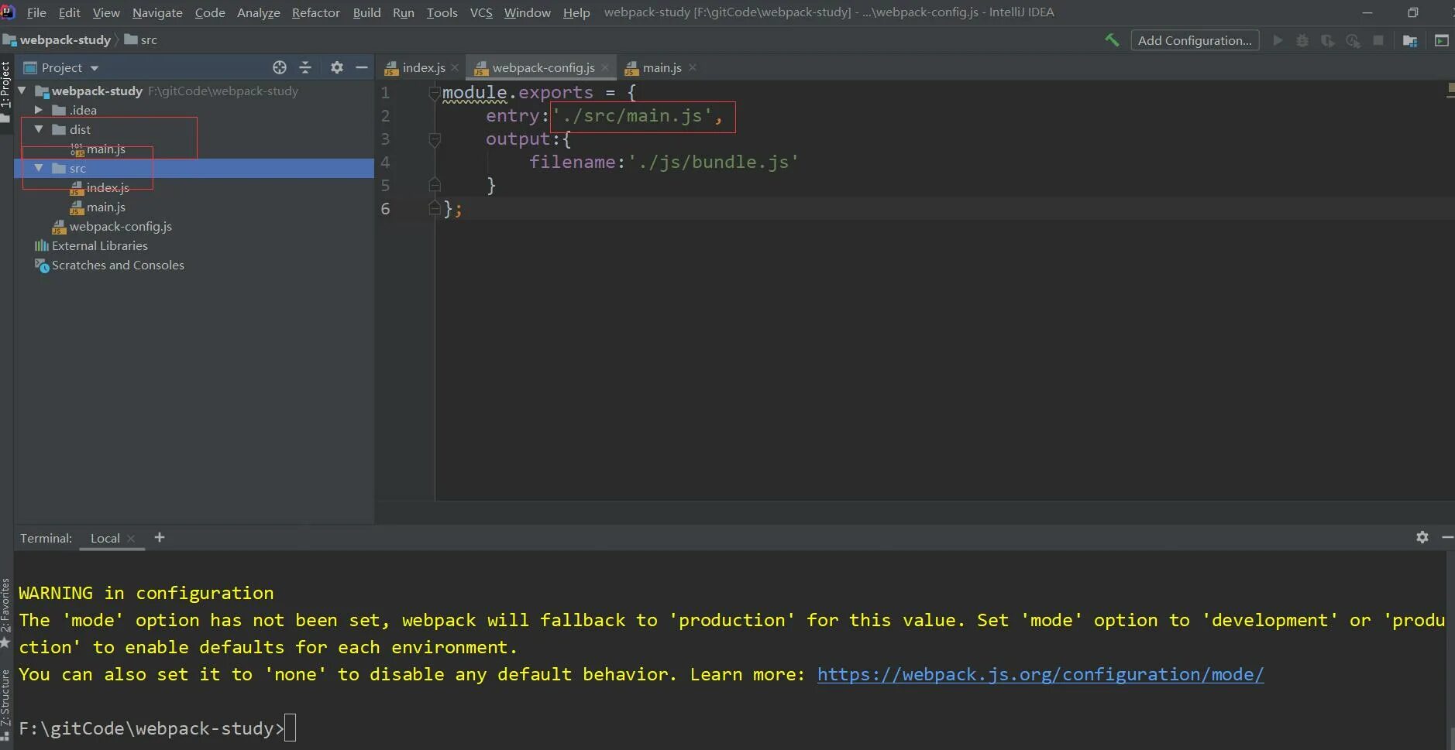
Task: Click the Run with Coverage icon
Action: 1327,40
